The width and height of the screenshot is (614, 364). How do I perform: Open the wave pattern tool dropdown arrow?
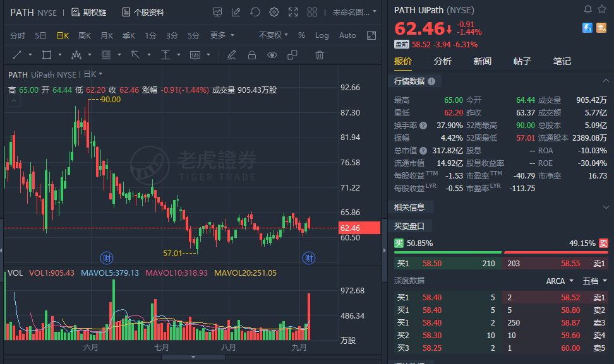[x=90, y=55]
